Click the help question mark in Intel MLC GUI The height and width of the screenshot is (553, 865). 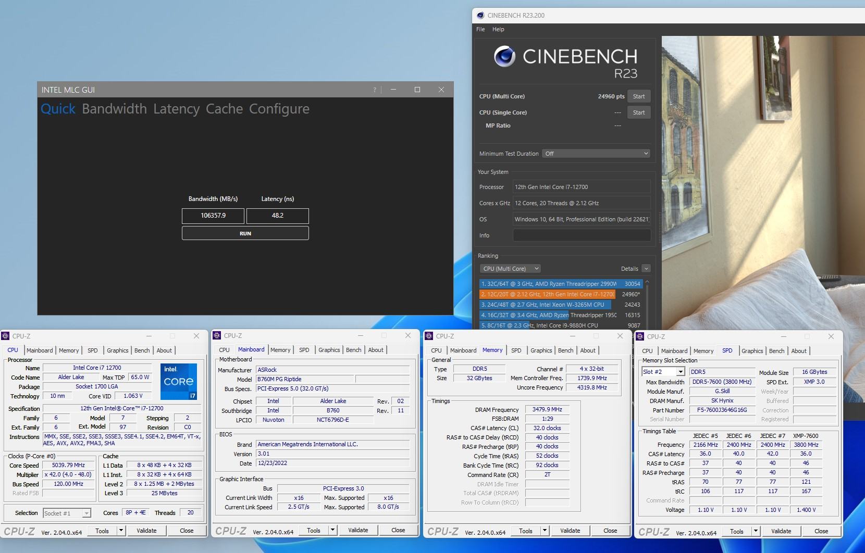374,90
